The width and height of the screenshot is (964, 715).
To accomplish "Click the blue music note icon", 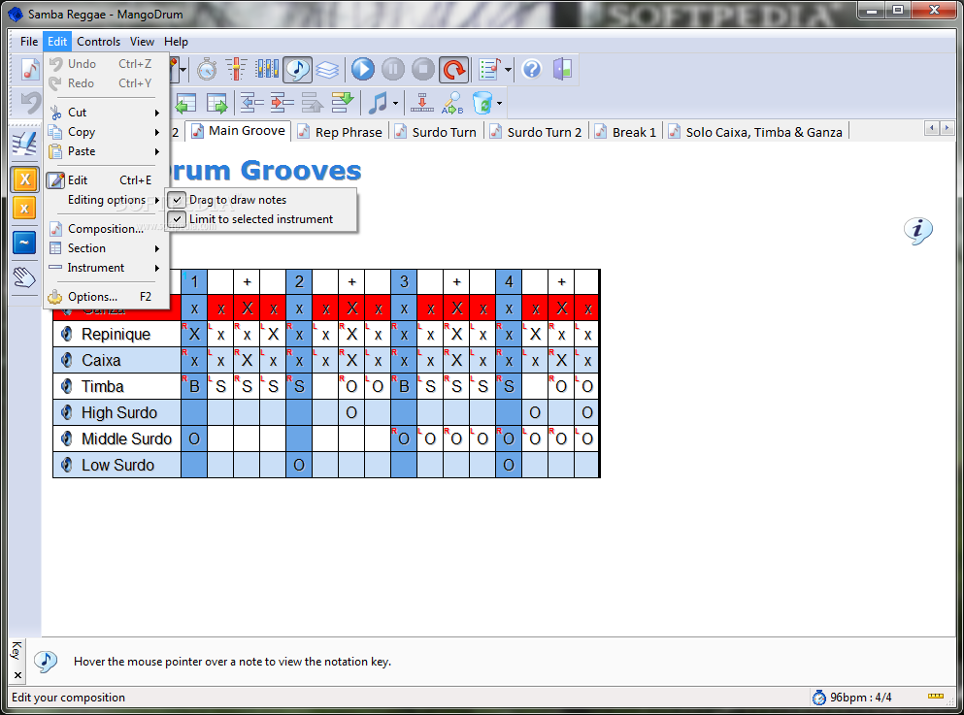I will (x=378, y=103).
